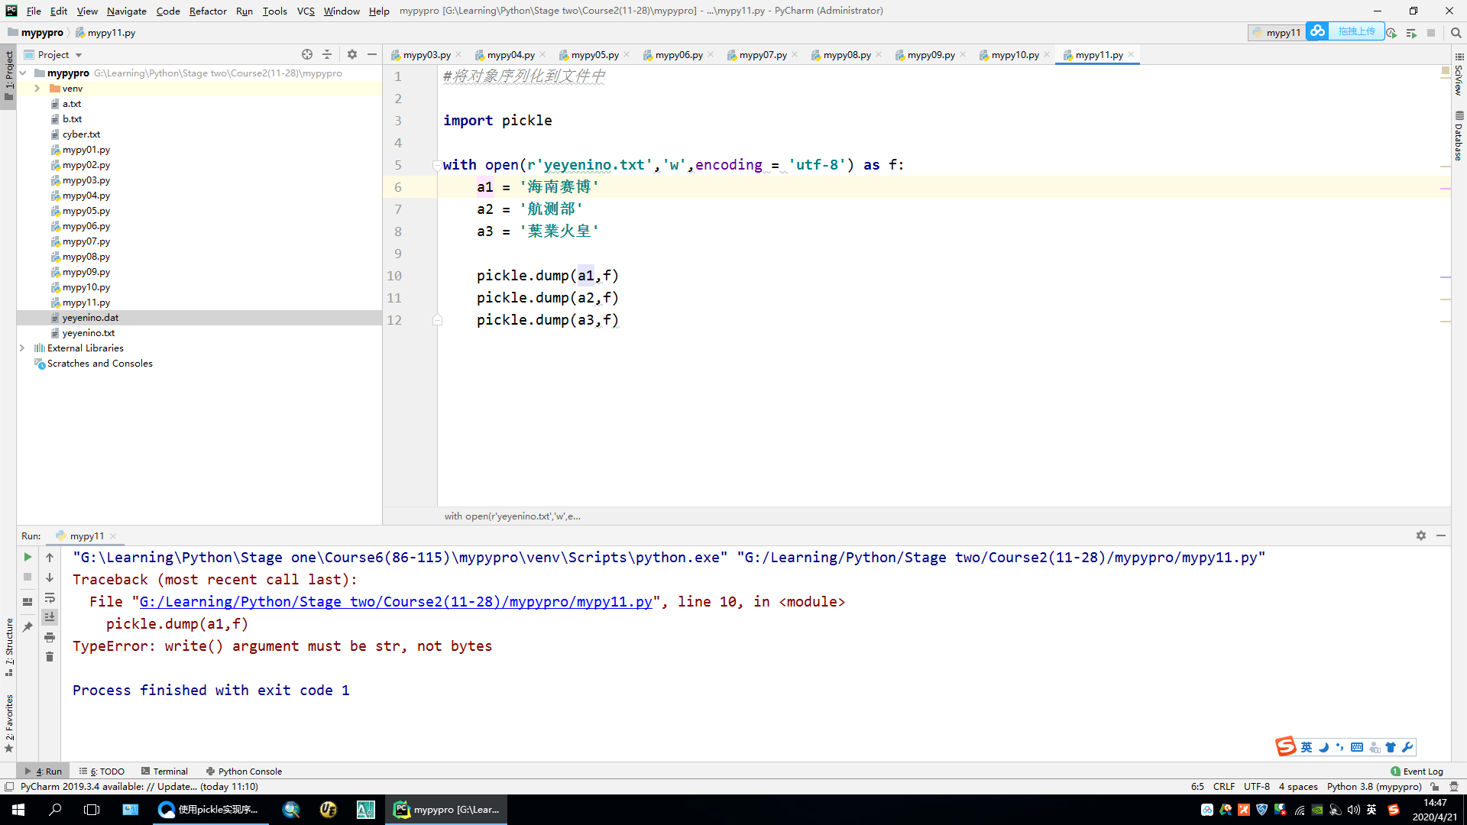
Task: Close mypy07.py editor tab
Action: click(795, 55)
